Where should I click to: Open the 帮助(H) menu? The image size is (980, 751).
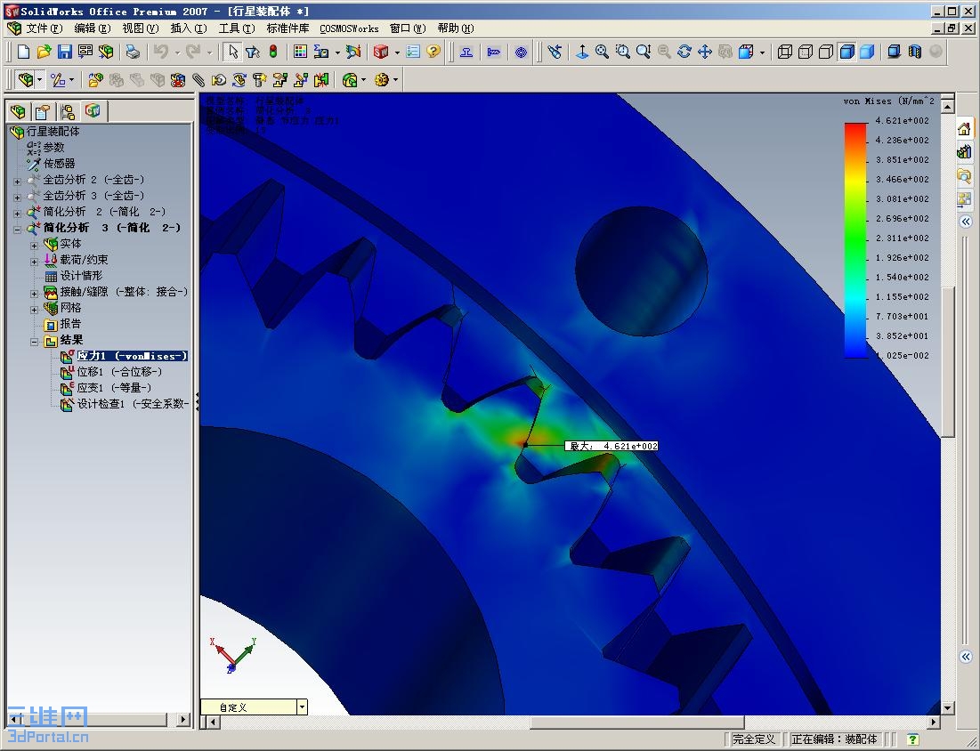click(x=455, y=28)
